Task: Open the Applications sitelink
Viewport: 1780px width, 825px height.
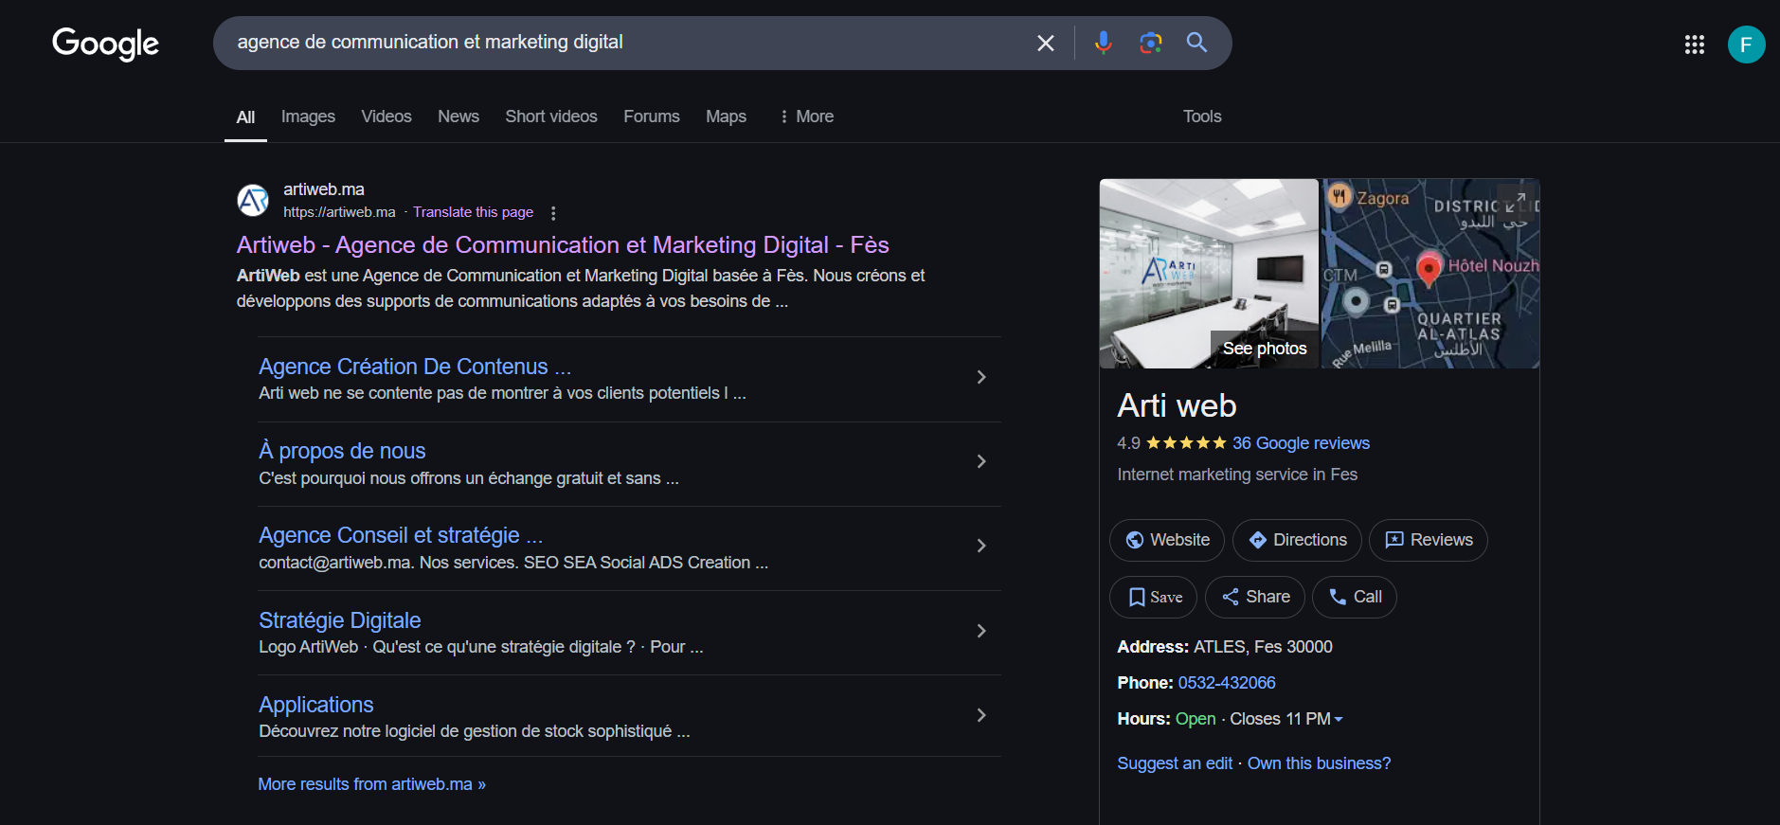Action: (x=316, y=705)
